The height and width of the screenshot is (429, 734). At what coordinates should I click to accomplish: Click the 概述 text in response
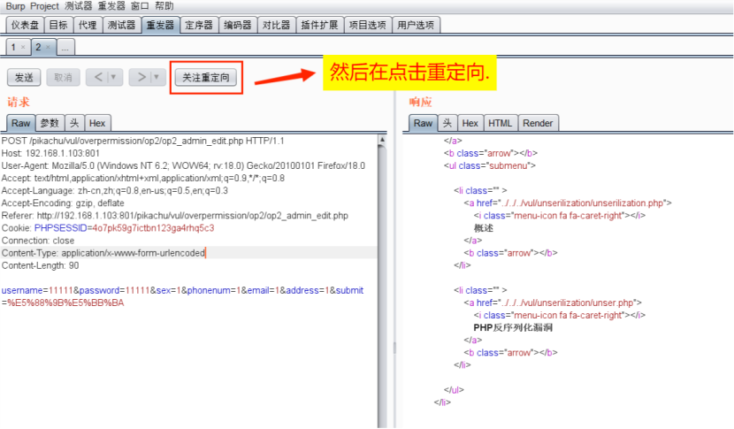[x=484, y=228]
